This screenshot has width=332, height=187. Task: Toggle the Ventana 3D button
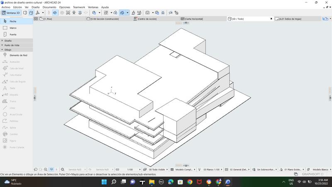pos(11,13)
